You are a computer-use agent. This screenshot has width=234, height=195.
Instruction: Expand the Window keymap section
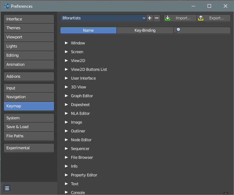pos(66,43)
